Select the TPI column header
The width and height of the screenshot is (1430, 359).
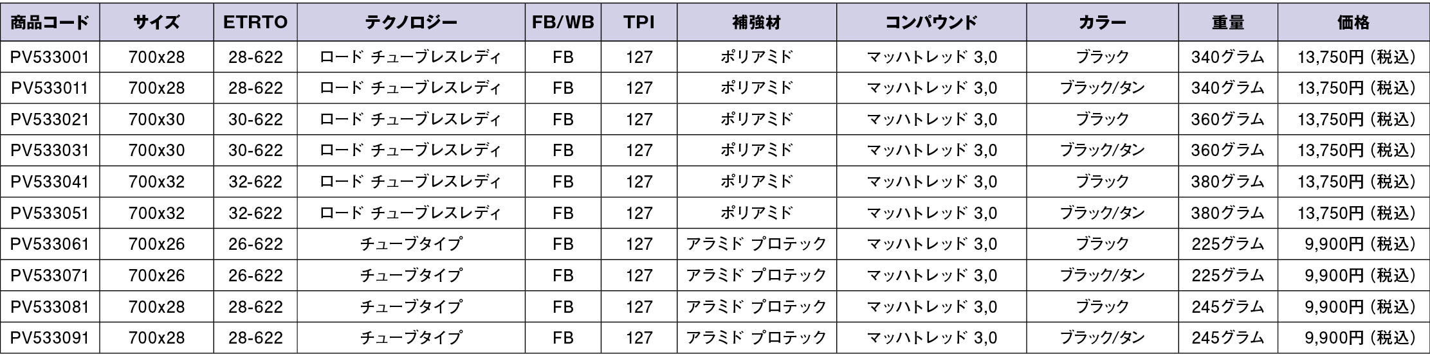click(639, 23)
